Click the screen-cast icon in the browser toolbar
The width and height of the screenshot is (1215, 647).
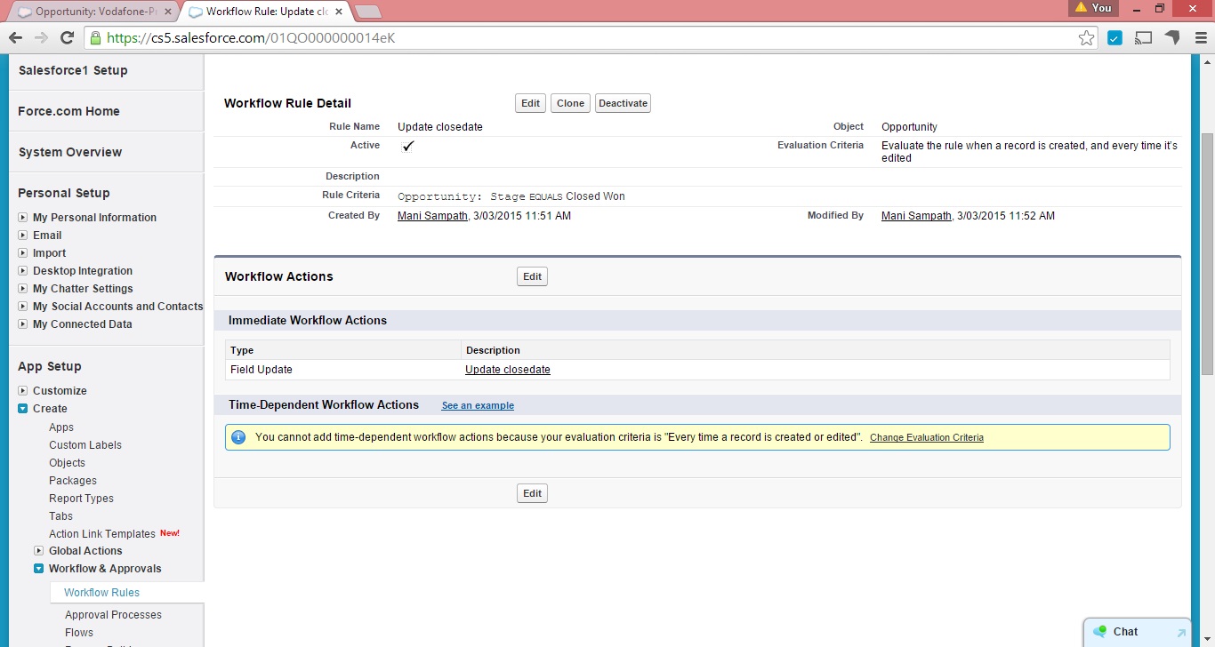click(1143, 38)
